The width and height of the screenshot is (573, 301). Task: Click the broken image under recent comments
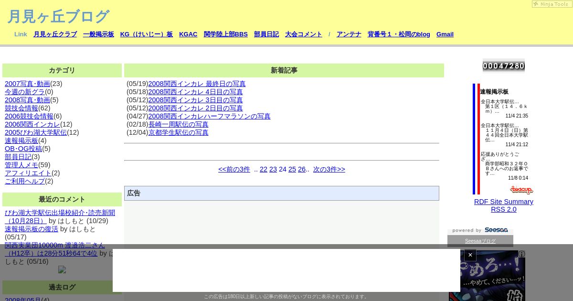tap(62, 269)
